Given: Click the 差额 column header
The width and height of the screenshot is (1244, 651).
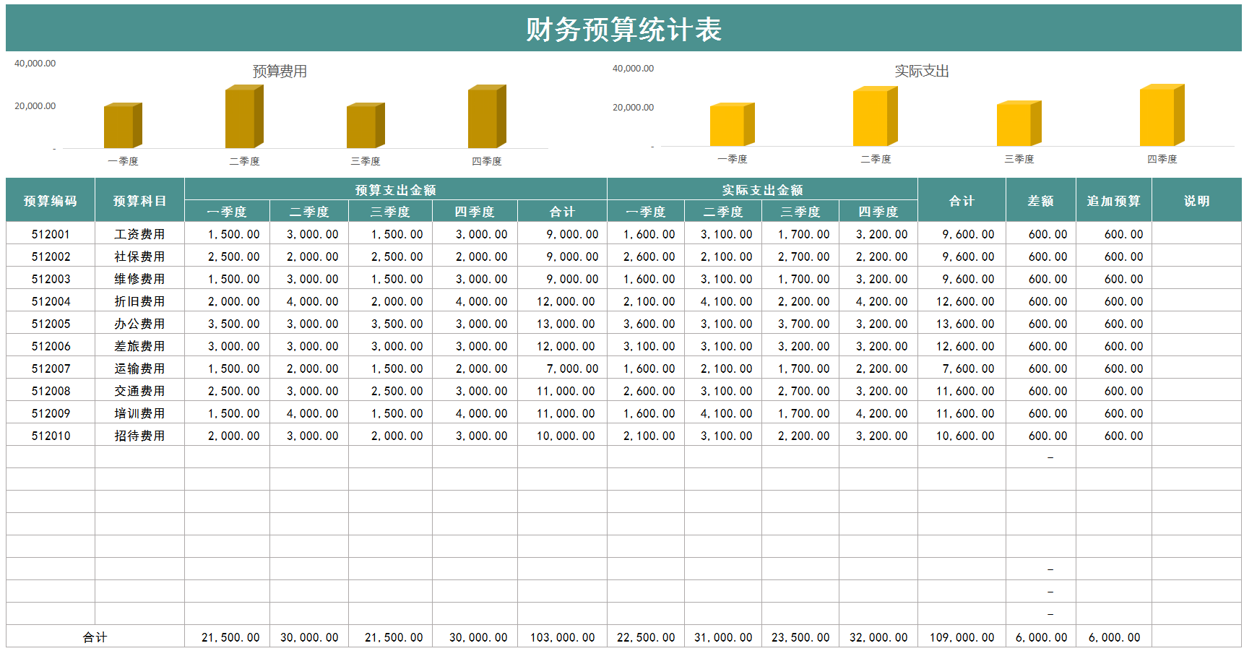Looking at the screenshot, I should (1040, 200).
